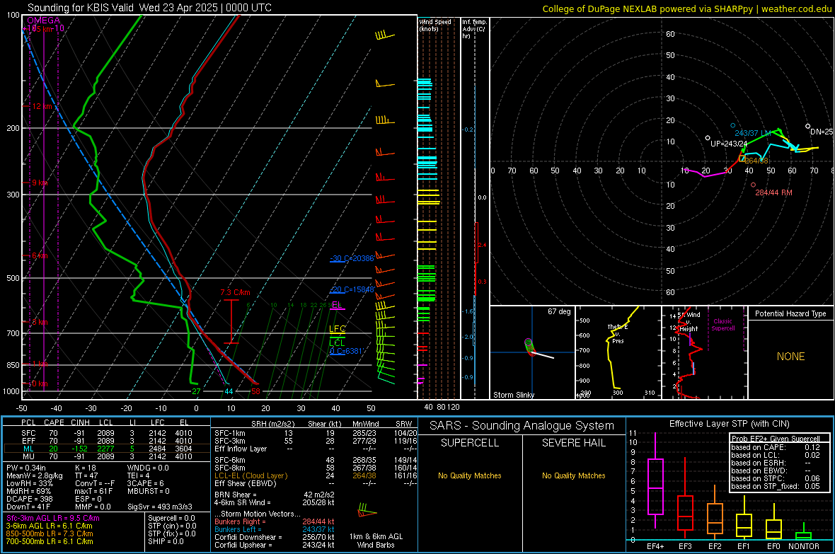Click the SigSvr = 493 m3/s3 value
This screenshot has width=835, height=554.
(x=160, y=507)
